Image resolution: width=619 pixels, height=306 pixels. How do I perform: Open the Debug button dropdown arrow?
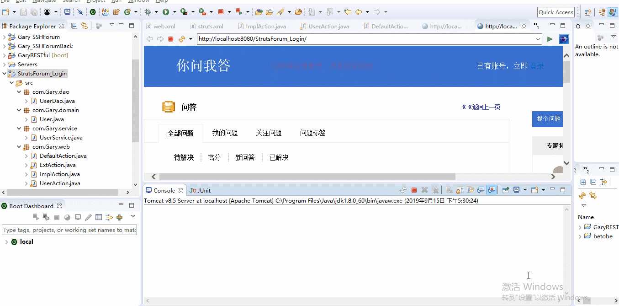click(x=156, y=12)
